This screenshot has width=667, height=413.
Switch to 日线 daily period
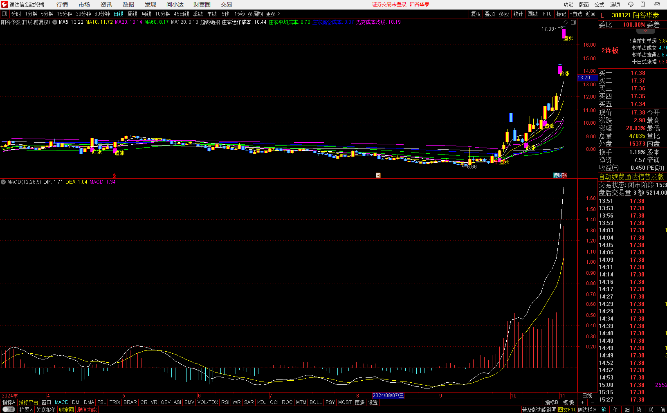[119, 14]
